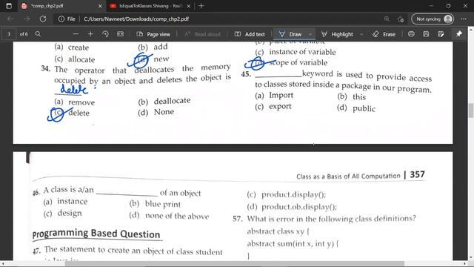Expand the Highlight color options dropdown
The height and width of the screenshot is (267, 474).
pyautogui.click(x=361, y=34)
